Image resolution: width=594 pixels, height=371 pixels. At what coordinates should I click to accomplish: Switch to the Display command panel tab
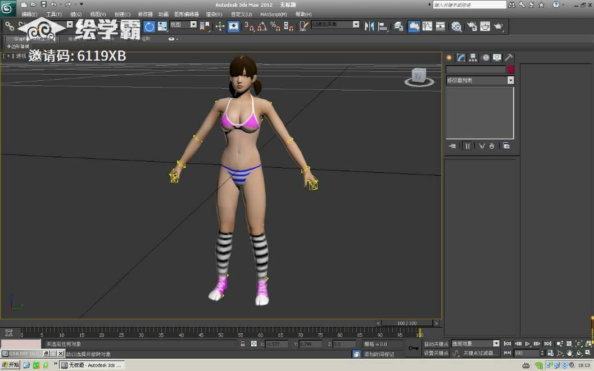[x=497, y=58]
